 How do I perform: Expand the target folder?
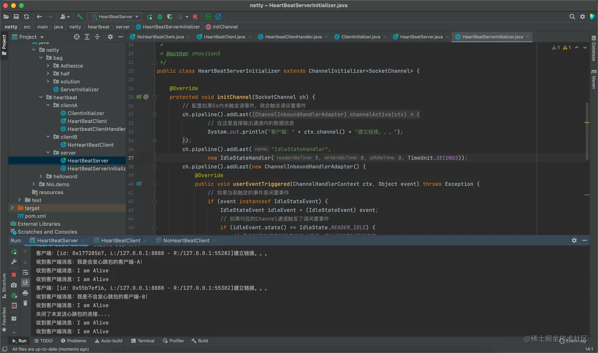pyautogui.click(x=13, y=208)
